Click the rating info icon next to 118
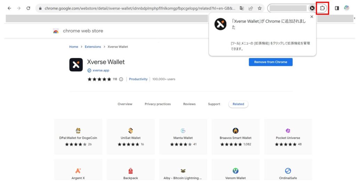 click(121, 79)
